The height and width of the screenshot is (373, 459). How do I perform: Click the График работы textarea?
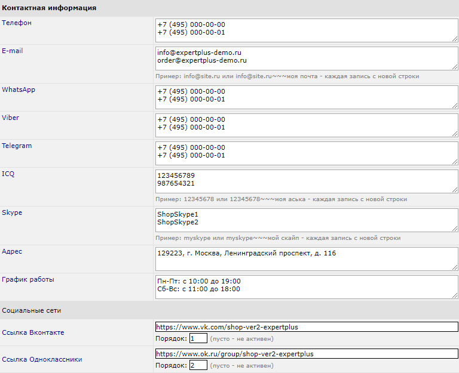(307, 287)
